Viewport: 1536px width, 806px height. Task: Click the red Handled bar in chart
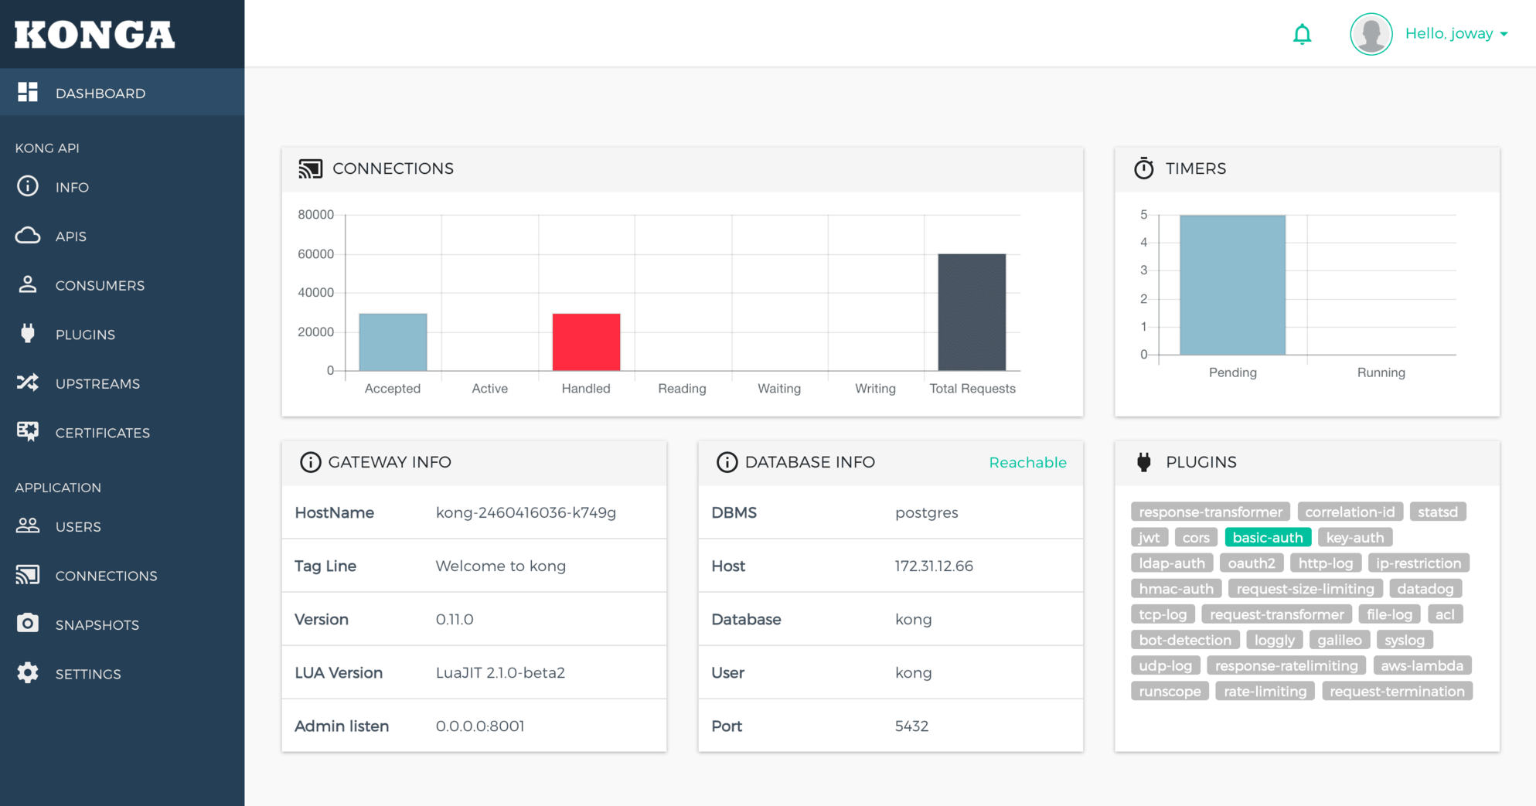(x=586, y=342)
